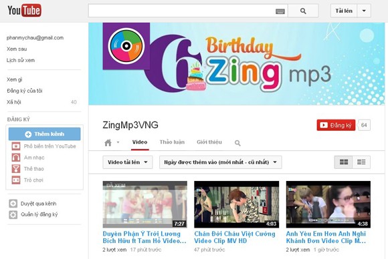The width and height of the screenshot is (388, 259).
Task: Click the subscriber count 64
Action: (x=364, y=125)
